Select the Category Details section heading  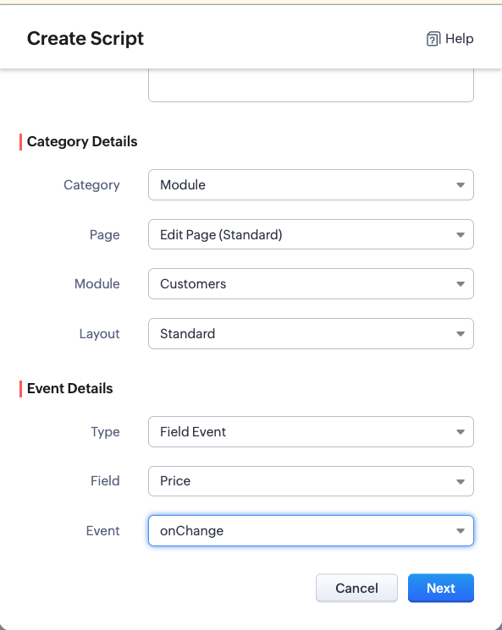coord(82,141)
